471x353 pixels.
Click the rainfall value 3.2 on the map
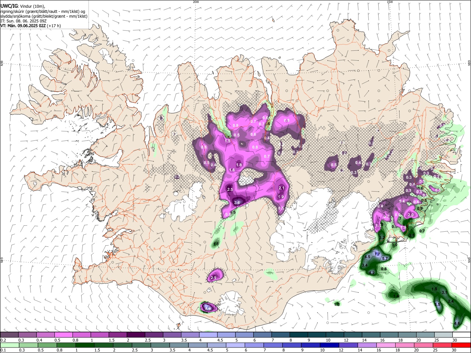pyautogui.click(x=382, y=238)
